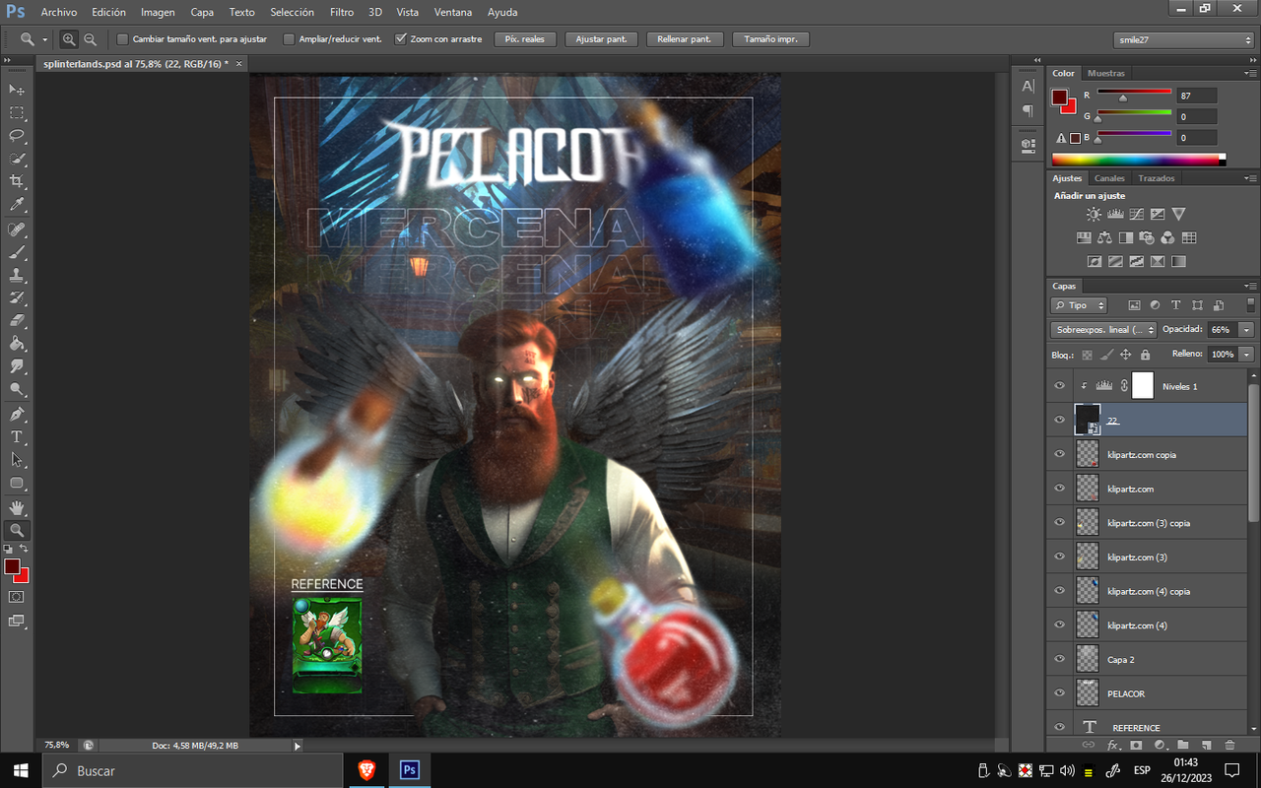The image size is (1261, 788).
Task: Switch to the Canales tab
Action: click(1110, 178)
